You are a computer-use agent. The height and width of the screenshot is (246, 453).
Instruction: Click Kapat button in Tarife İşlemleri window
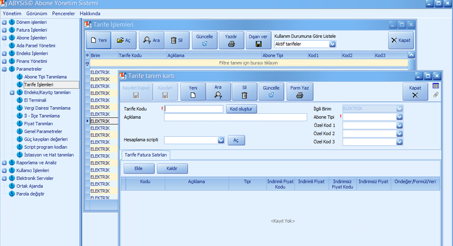[401, 40]
